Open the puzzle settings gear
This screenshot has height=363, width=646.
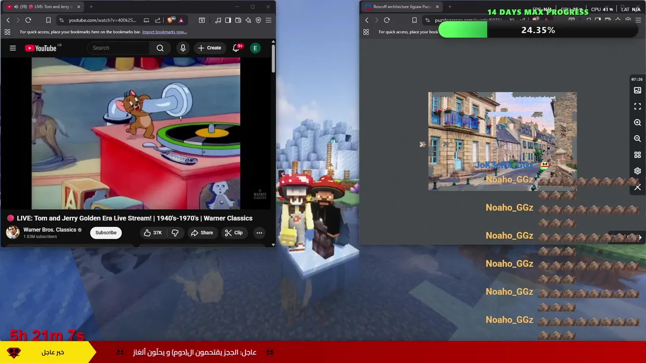637,171
